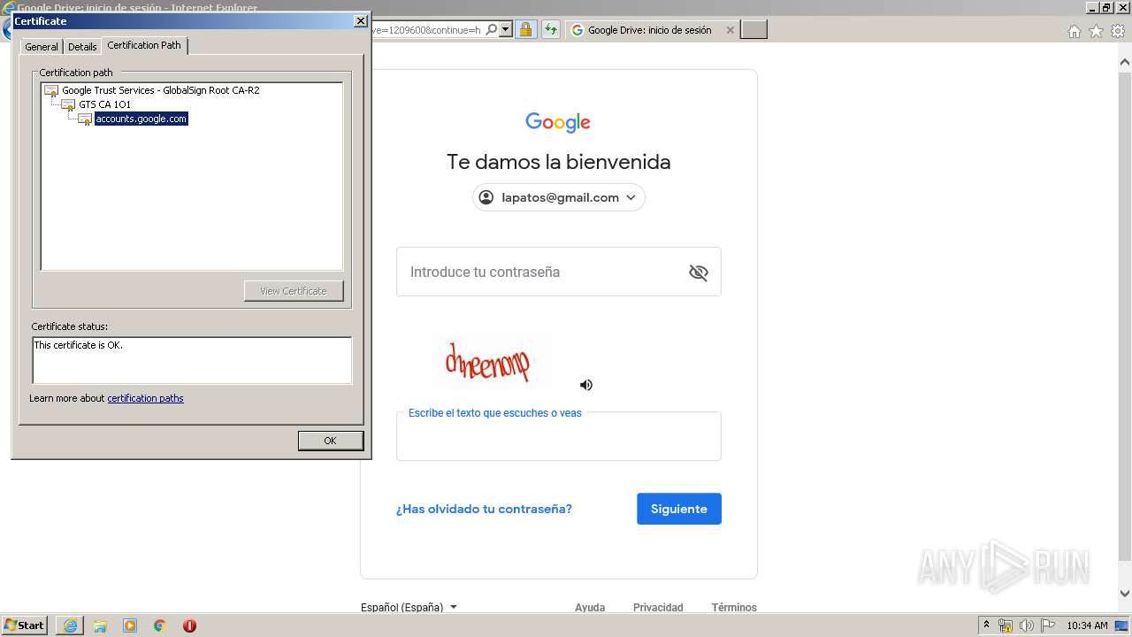Image resolution: width=1132 pixels, height=637 pixels.
Task: Select the Certification Path tab
Action: coord(144,45)
